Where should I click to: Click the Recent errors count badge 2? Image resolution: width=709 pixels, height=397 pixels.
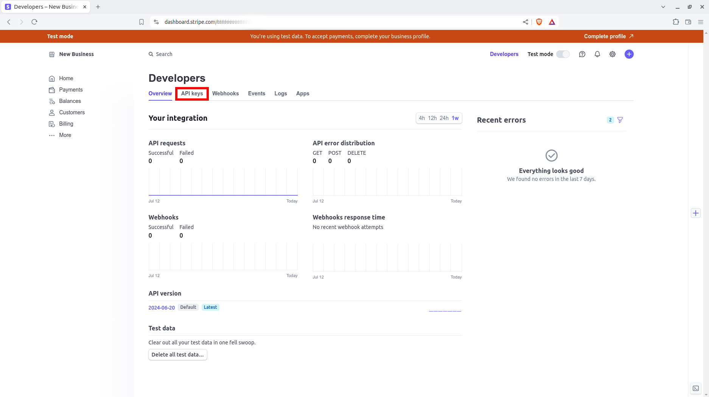(610, 120)
